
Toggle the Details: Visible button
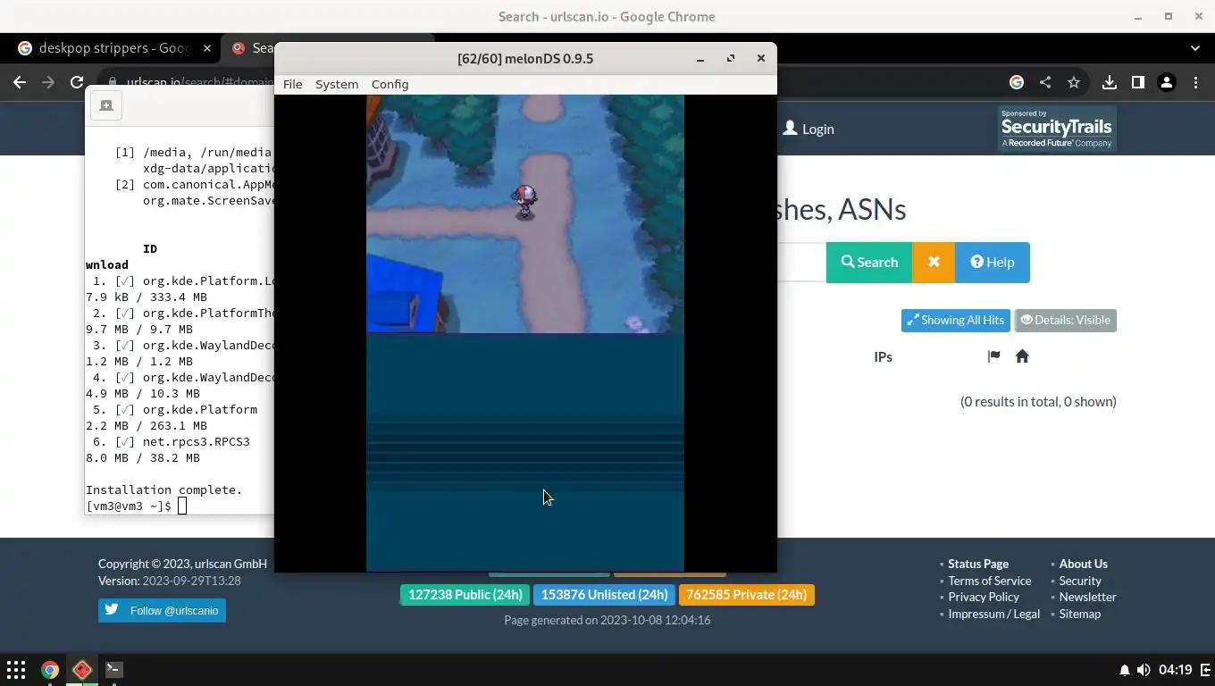click(1065, 320)
